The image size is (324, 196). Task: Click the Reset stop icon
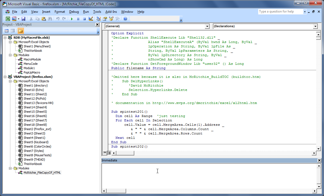tap(84, 19)
